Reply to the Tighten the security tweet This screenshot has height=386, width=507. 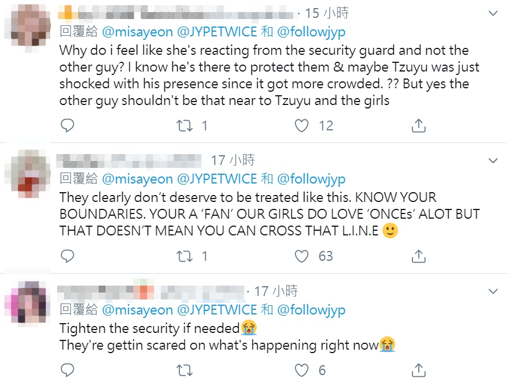click(67, 370)
